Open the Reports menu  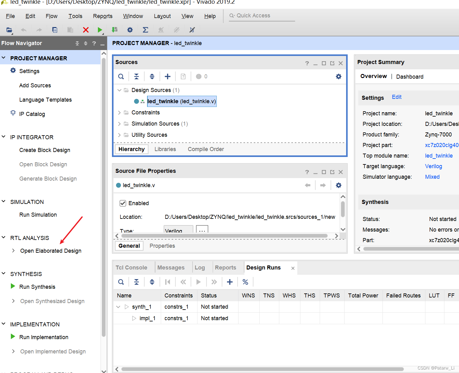pos(103,16)
